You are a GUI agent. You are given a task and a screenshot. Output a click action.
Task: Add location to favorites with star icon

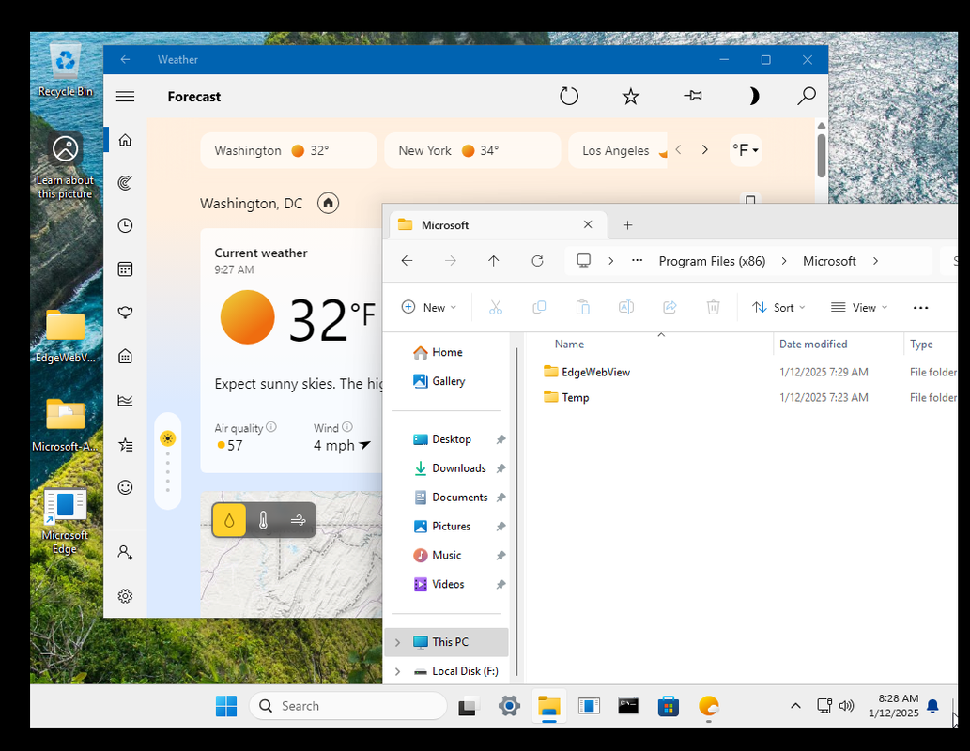click(x=630, y=97)
